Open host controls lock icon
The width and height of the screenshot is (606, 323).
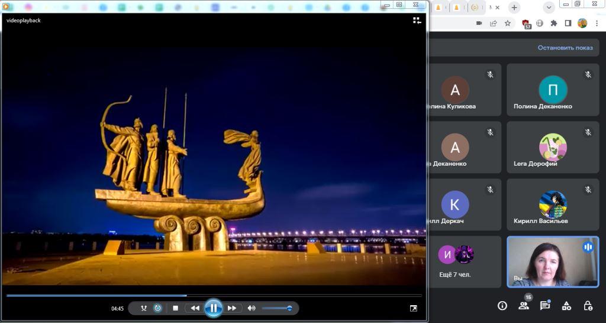[588, 306]
